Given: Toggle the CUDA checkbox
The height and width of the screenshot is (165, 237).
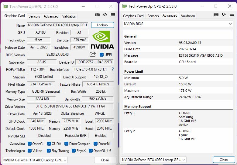Looking at the screenshot, I should click(x=49, y=144).
